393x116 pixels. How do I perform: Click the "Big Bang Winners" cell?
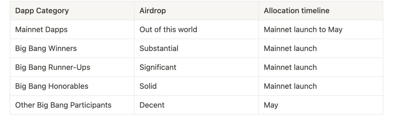(x=46, y=48)
